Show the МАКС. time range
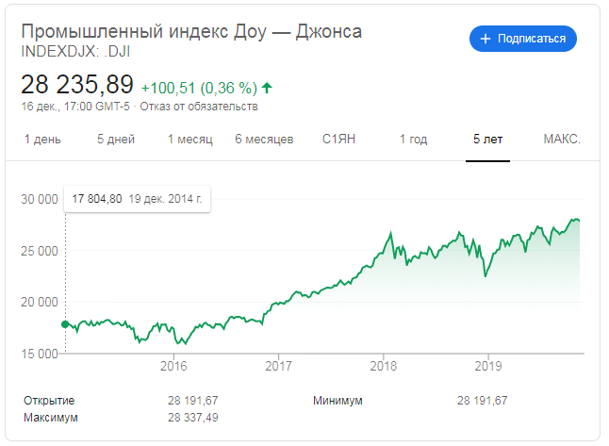Image resolution: width=609 pixels, height=446 pixels. click(562, 140)
